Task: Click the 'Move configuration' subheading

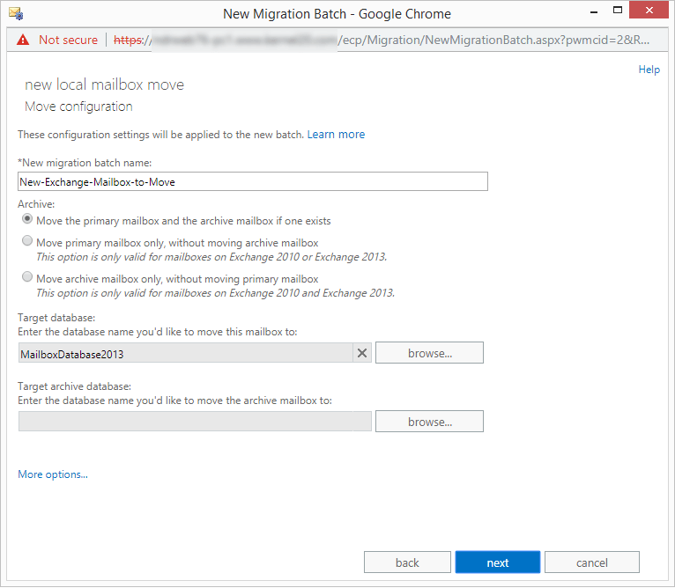Action: pyautogui.click(x=78, y=107)
